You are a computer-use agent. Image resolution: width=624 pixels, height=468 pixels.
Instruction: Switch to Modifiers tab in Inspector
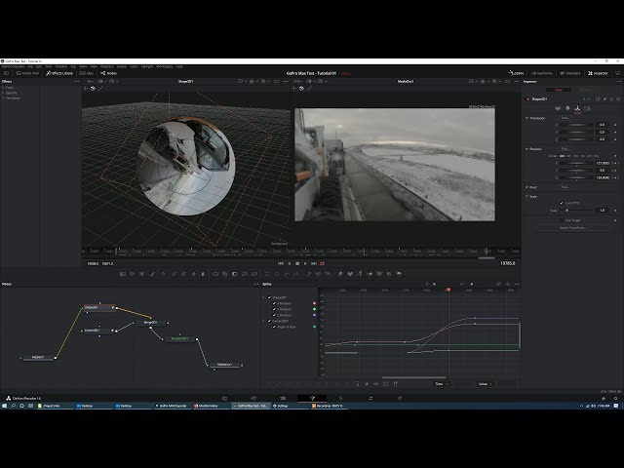(585, 90)
